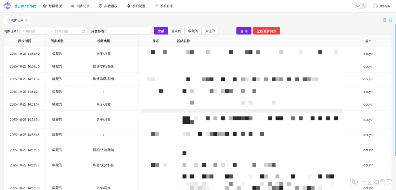Image resolution: width=396 pixels, height=190 pixels.
Task: Switch to light mode with sun icon
Action: click(358, 6)
